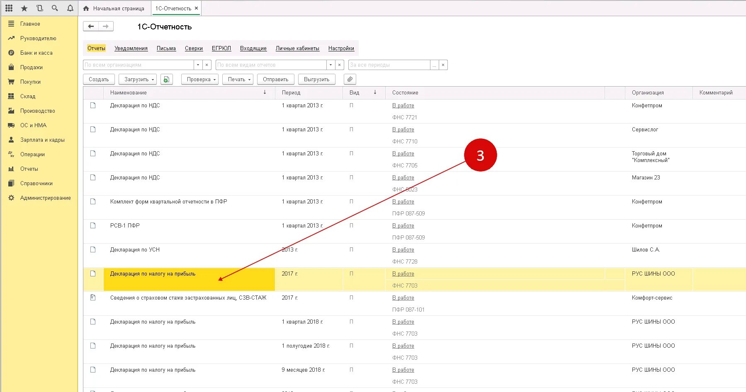Click into organization filter field
Image resolution: width=746 pixels, height=392 pixels.
point(139,65)
